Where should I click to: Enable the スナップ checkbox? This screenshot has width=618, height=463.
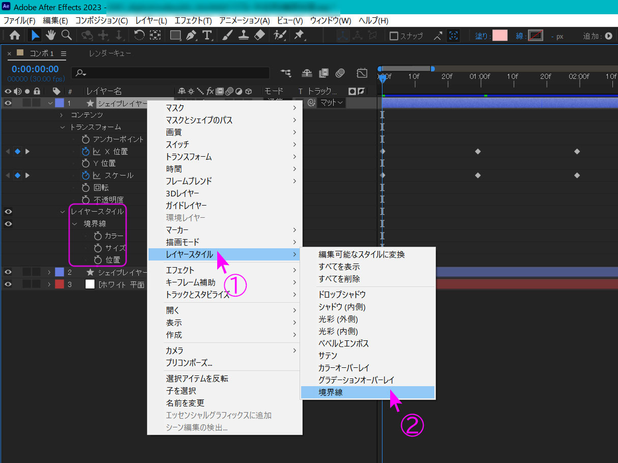point(394,36)
